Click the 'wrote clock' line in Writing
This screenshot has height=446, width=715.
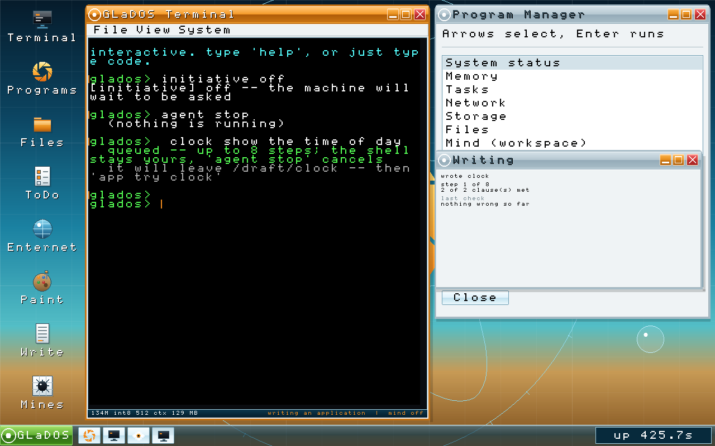(x=465, y=176)
